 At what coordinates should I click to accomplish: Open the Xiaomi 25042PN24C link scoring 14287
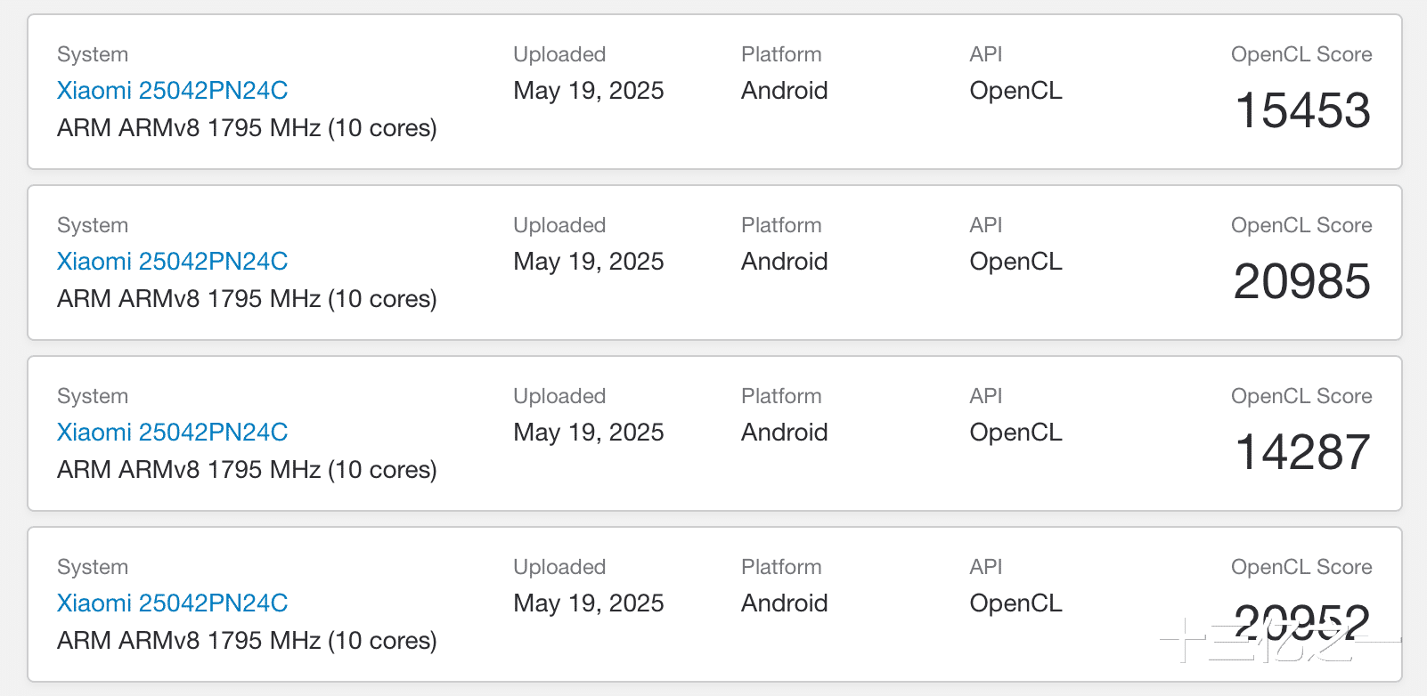point(172,433)
